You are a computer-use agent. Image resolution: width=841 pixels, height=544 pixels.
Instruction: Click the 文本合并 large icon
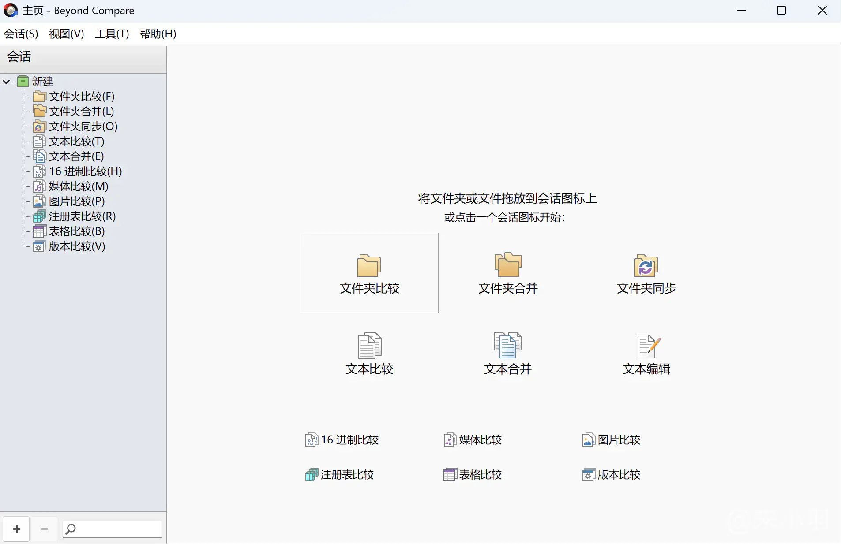[508, 354]
